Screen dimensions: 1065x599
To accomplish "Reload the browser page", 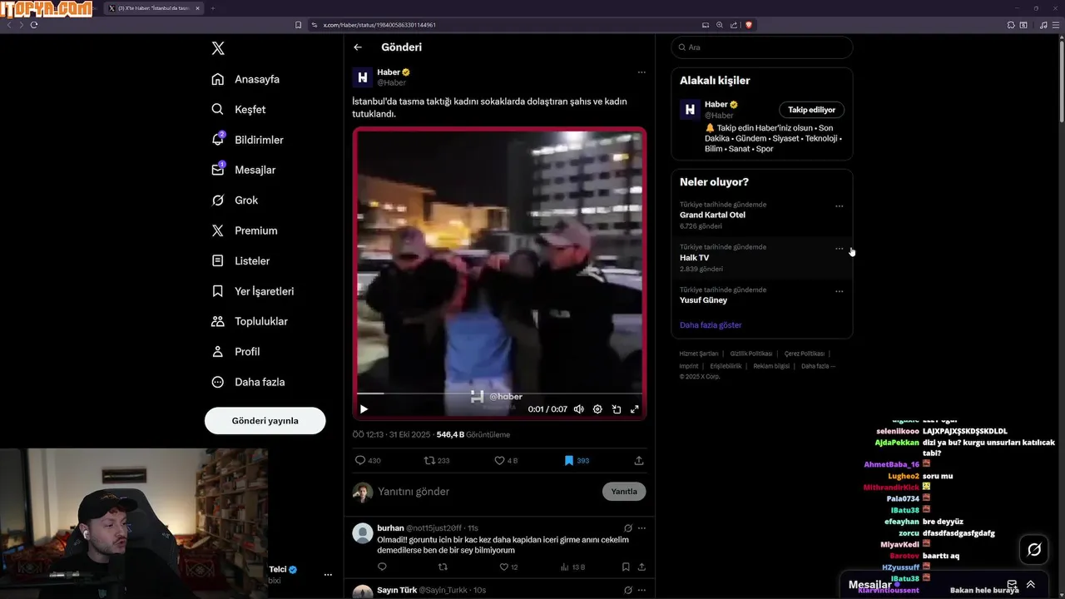I will coord(34,24).
